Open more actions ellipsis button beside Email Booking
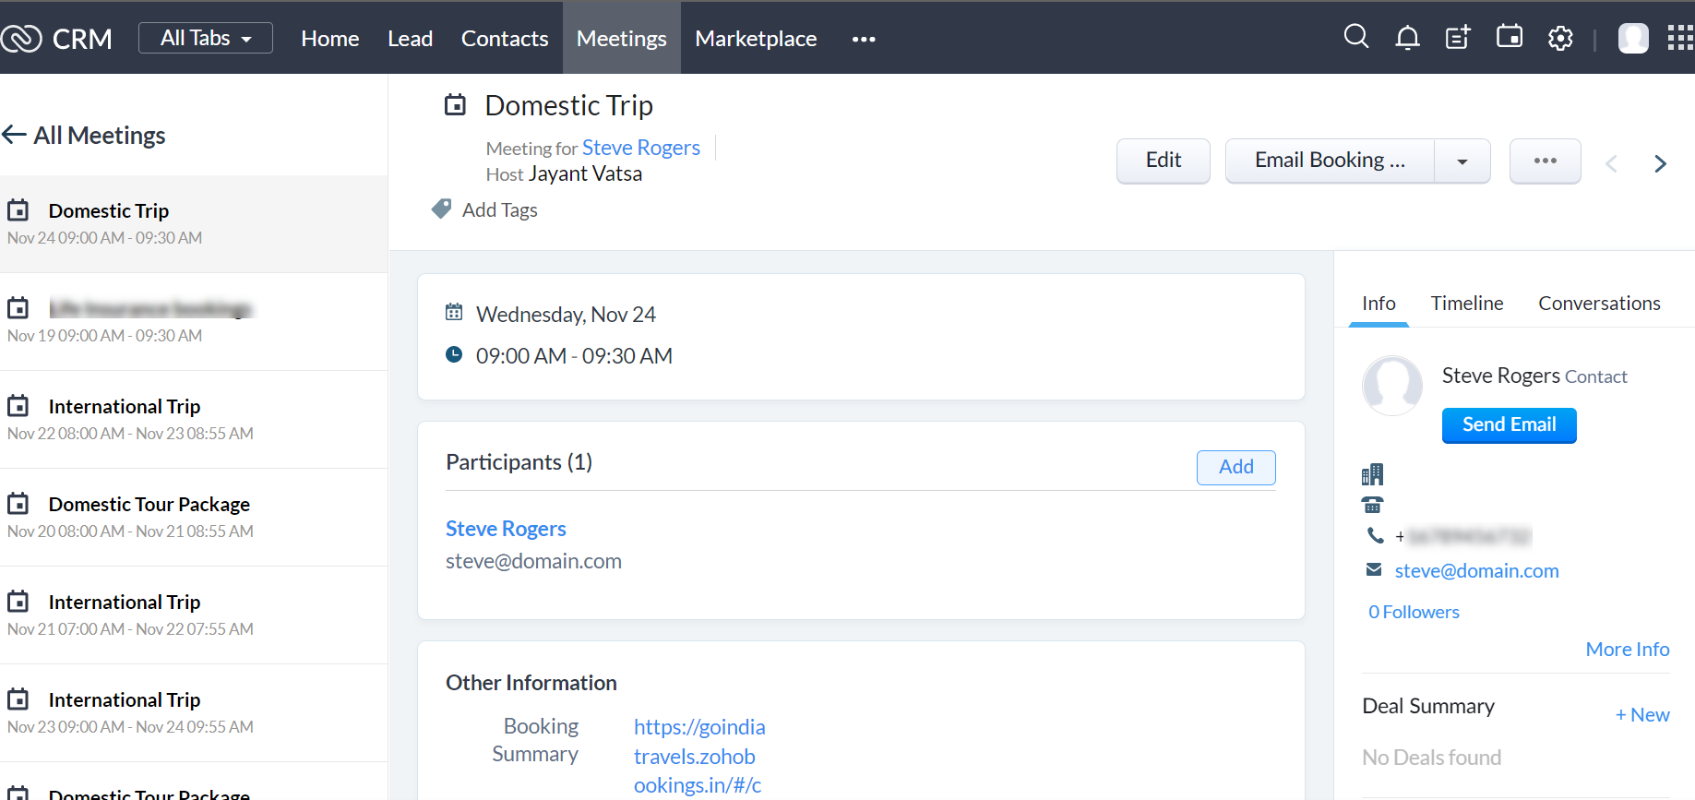The image size is (1695, 800). click(1545, 161)
